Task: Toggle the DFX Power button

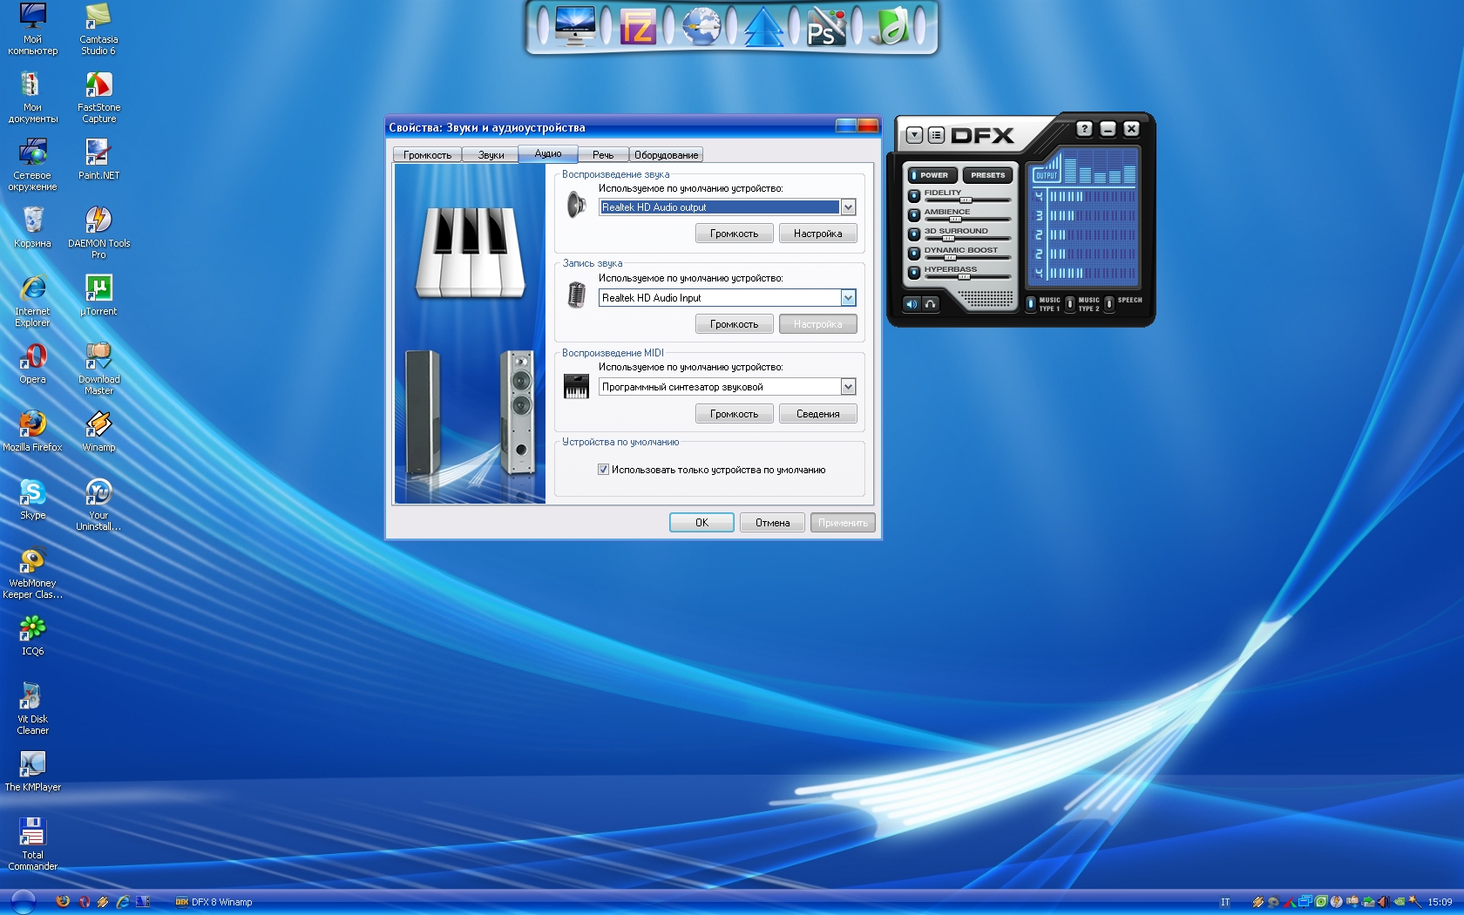Action: coord(931,175)
